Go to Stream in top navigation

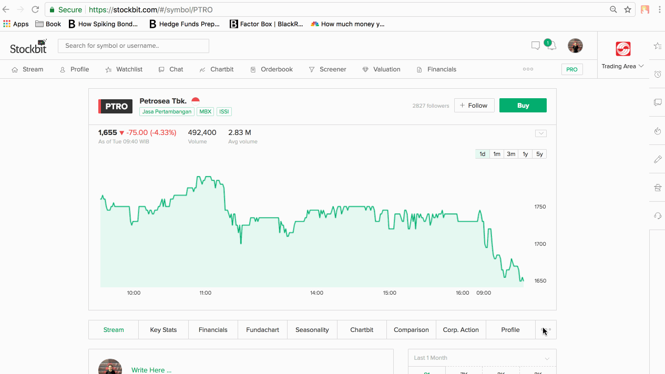[27, 69]
